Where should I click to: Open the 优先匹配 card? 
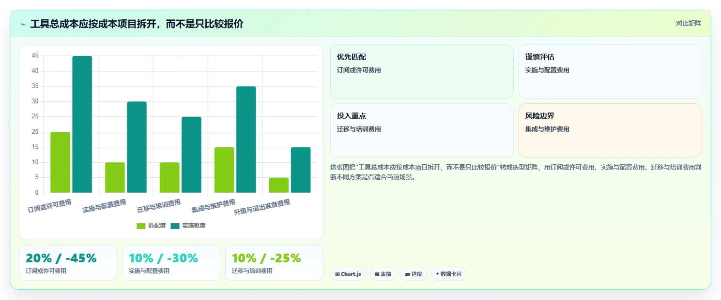[x=422, y=71]
